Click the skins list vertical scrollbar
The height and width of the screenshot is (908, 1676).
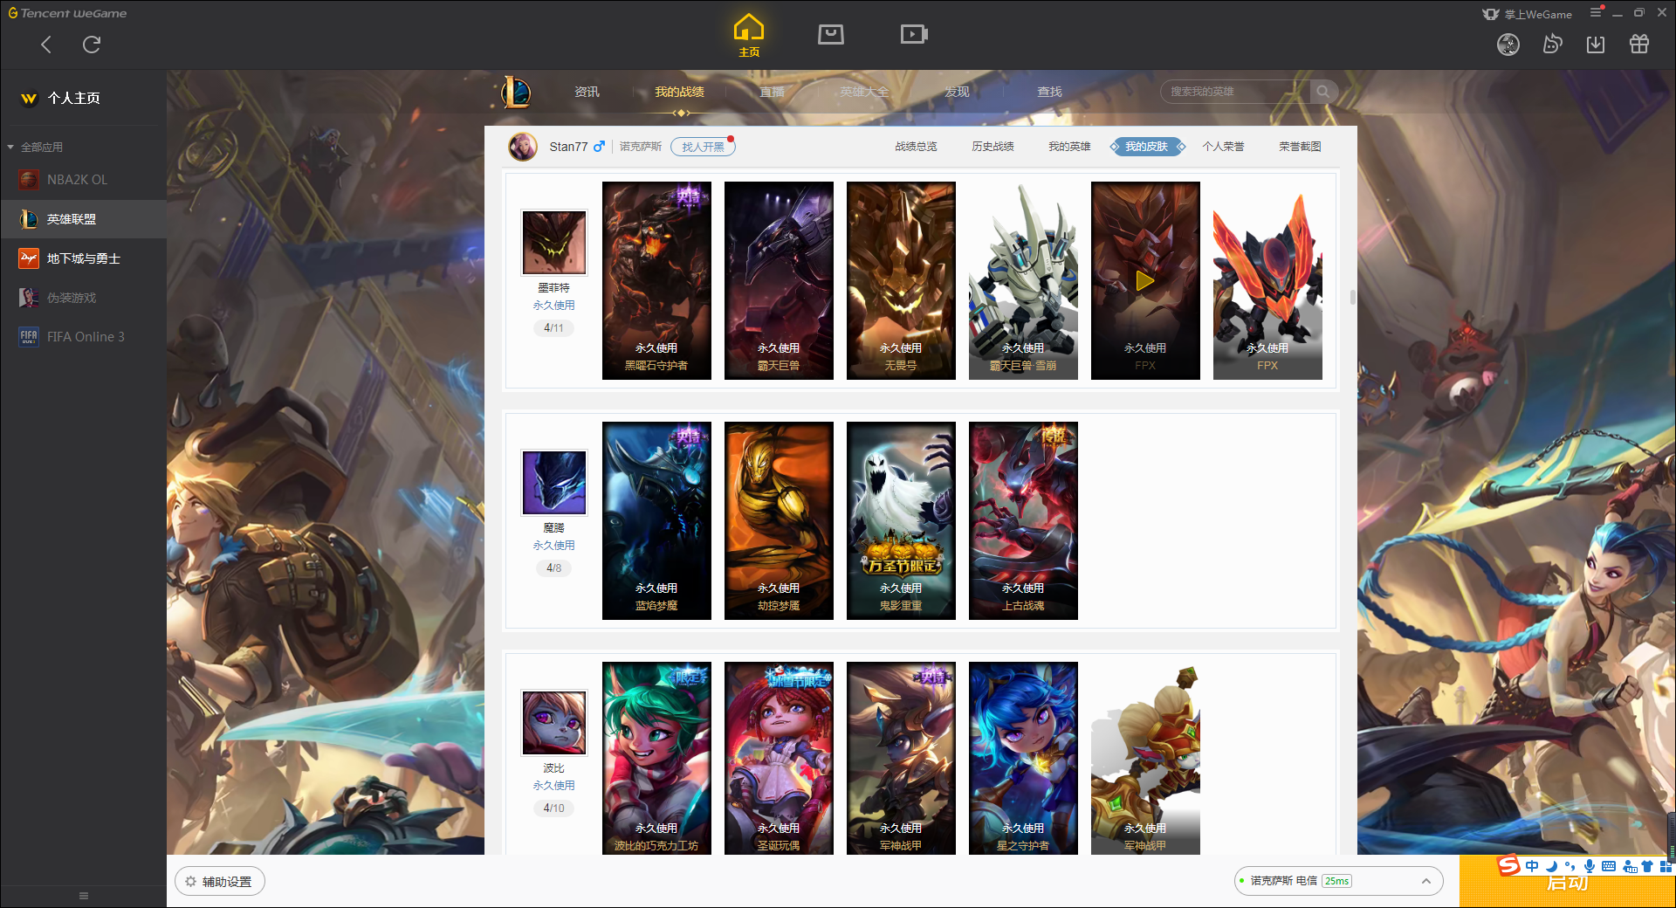pyautogui.click(x=1352, y=297)
